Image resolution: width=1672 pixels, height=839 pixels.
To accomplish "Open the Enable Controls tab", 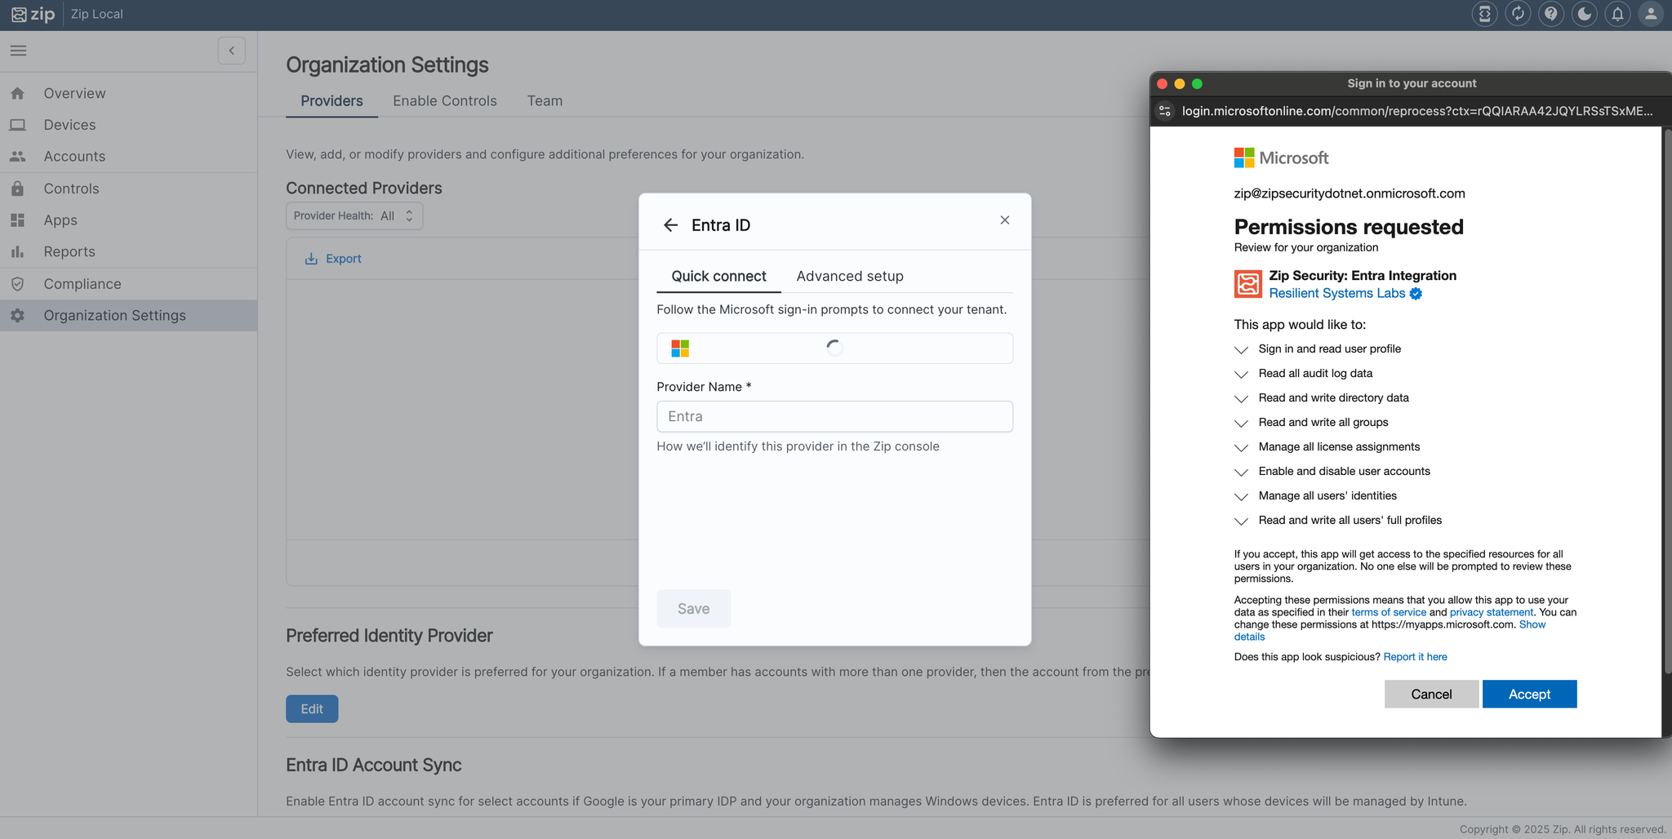I will [444, 101].
